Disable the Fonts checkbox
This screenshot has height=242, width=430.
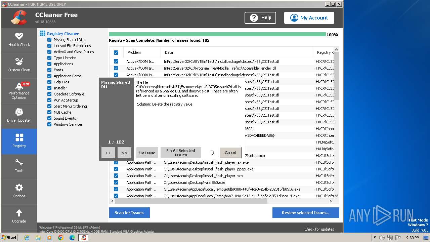pos(49,70)
